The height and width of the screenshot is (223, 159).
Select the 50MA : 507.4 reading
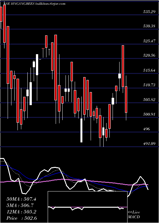[x=21, y=199]
